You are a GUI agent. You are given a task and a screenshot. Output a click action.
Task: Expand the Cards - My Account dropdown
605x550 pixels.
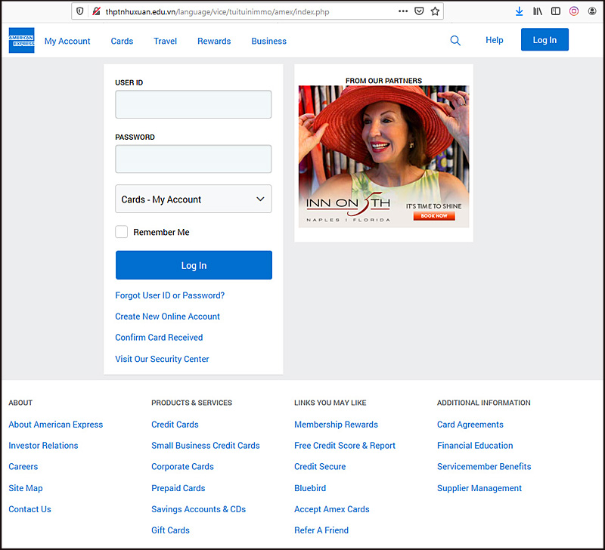pos(194,199)
